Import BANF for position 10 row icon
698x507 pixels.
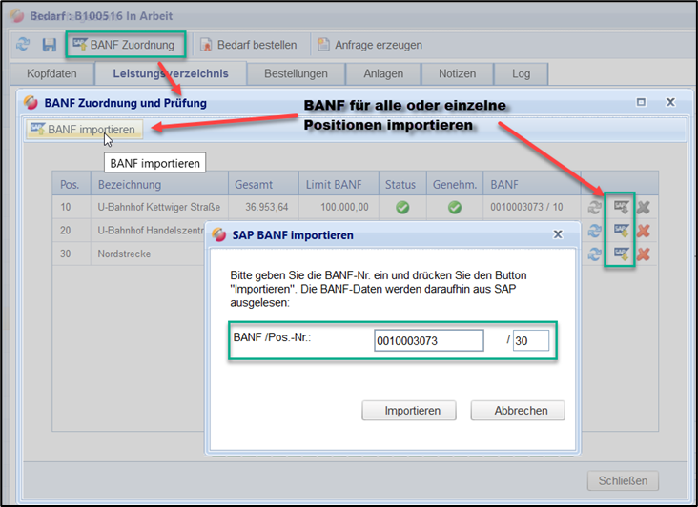[x=622, y=207]
